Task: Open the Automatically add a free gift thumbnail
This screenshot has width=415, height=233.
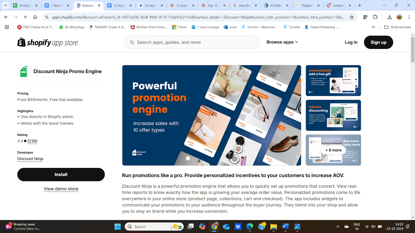Action: coord(333,81)
